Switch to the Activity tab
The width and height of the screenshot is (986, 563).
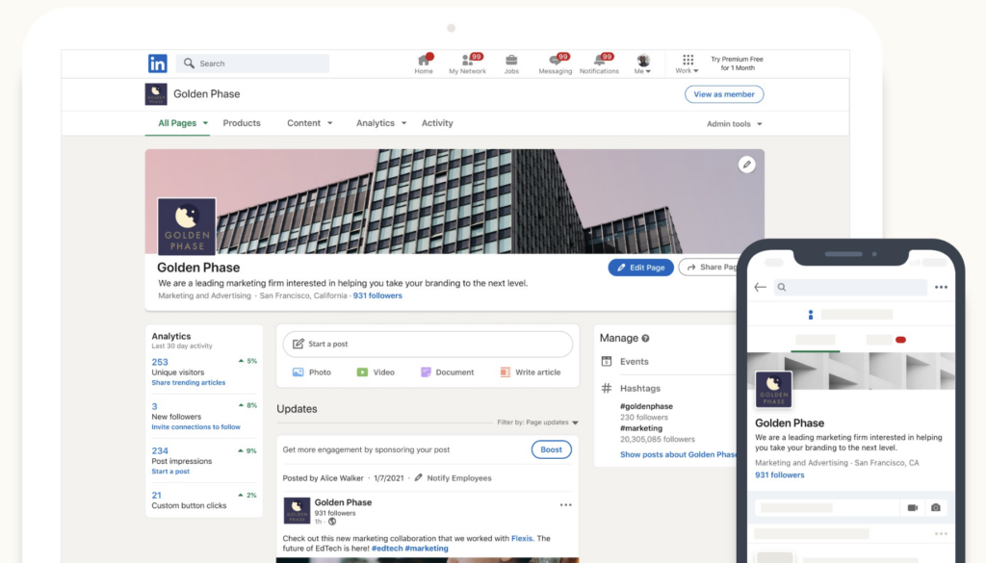pyautogui.click(x=437, y=123)
